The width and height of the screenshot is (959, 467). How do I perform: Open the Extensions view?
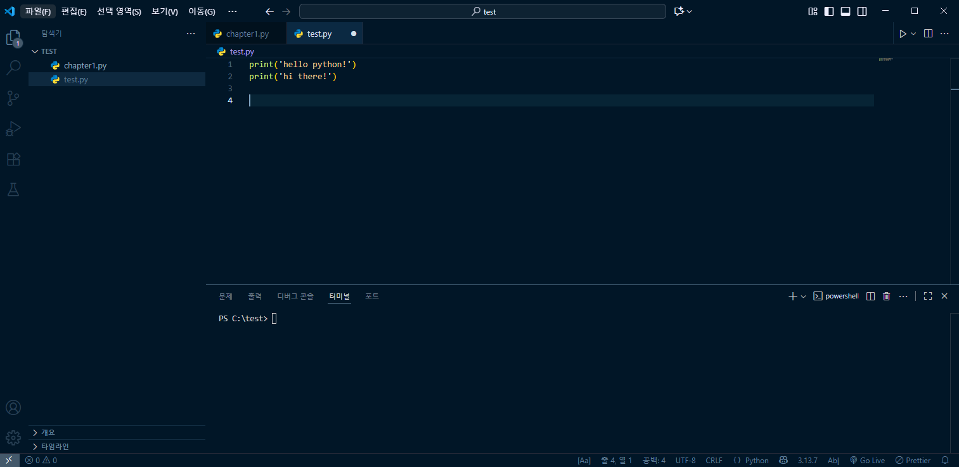[x=13, y=159]
